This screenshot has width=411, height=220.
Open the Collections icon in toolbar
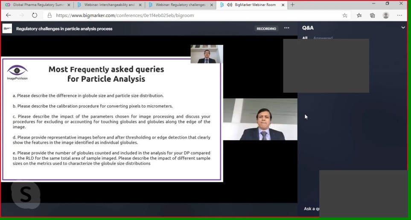click(373, 15)
